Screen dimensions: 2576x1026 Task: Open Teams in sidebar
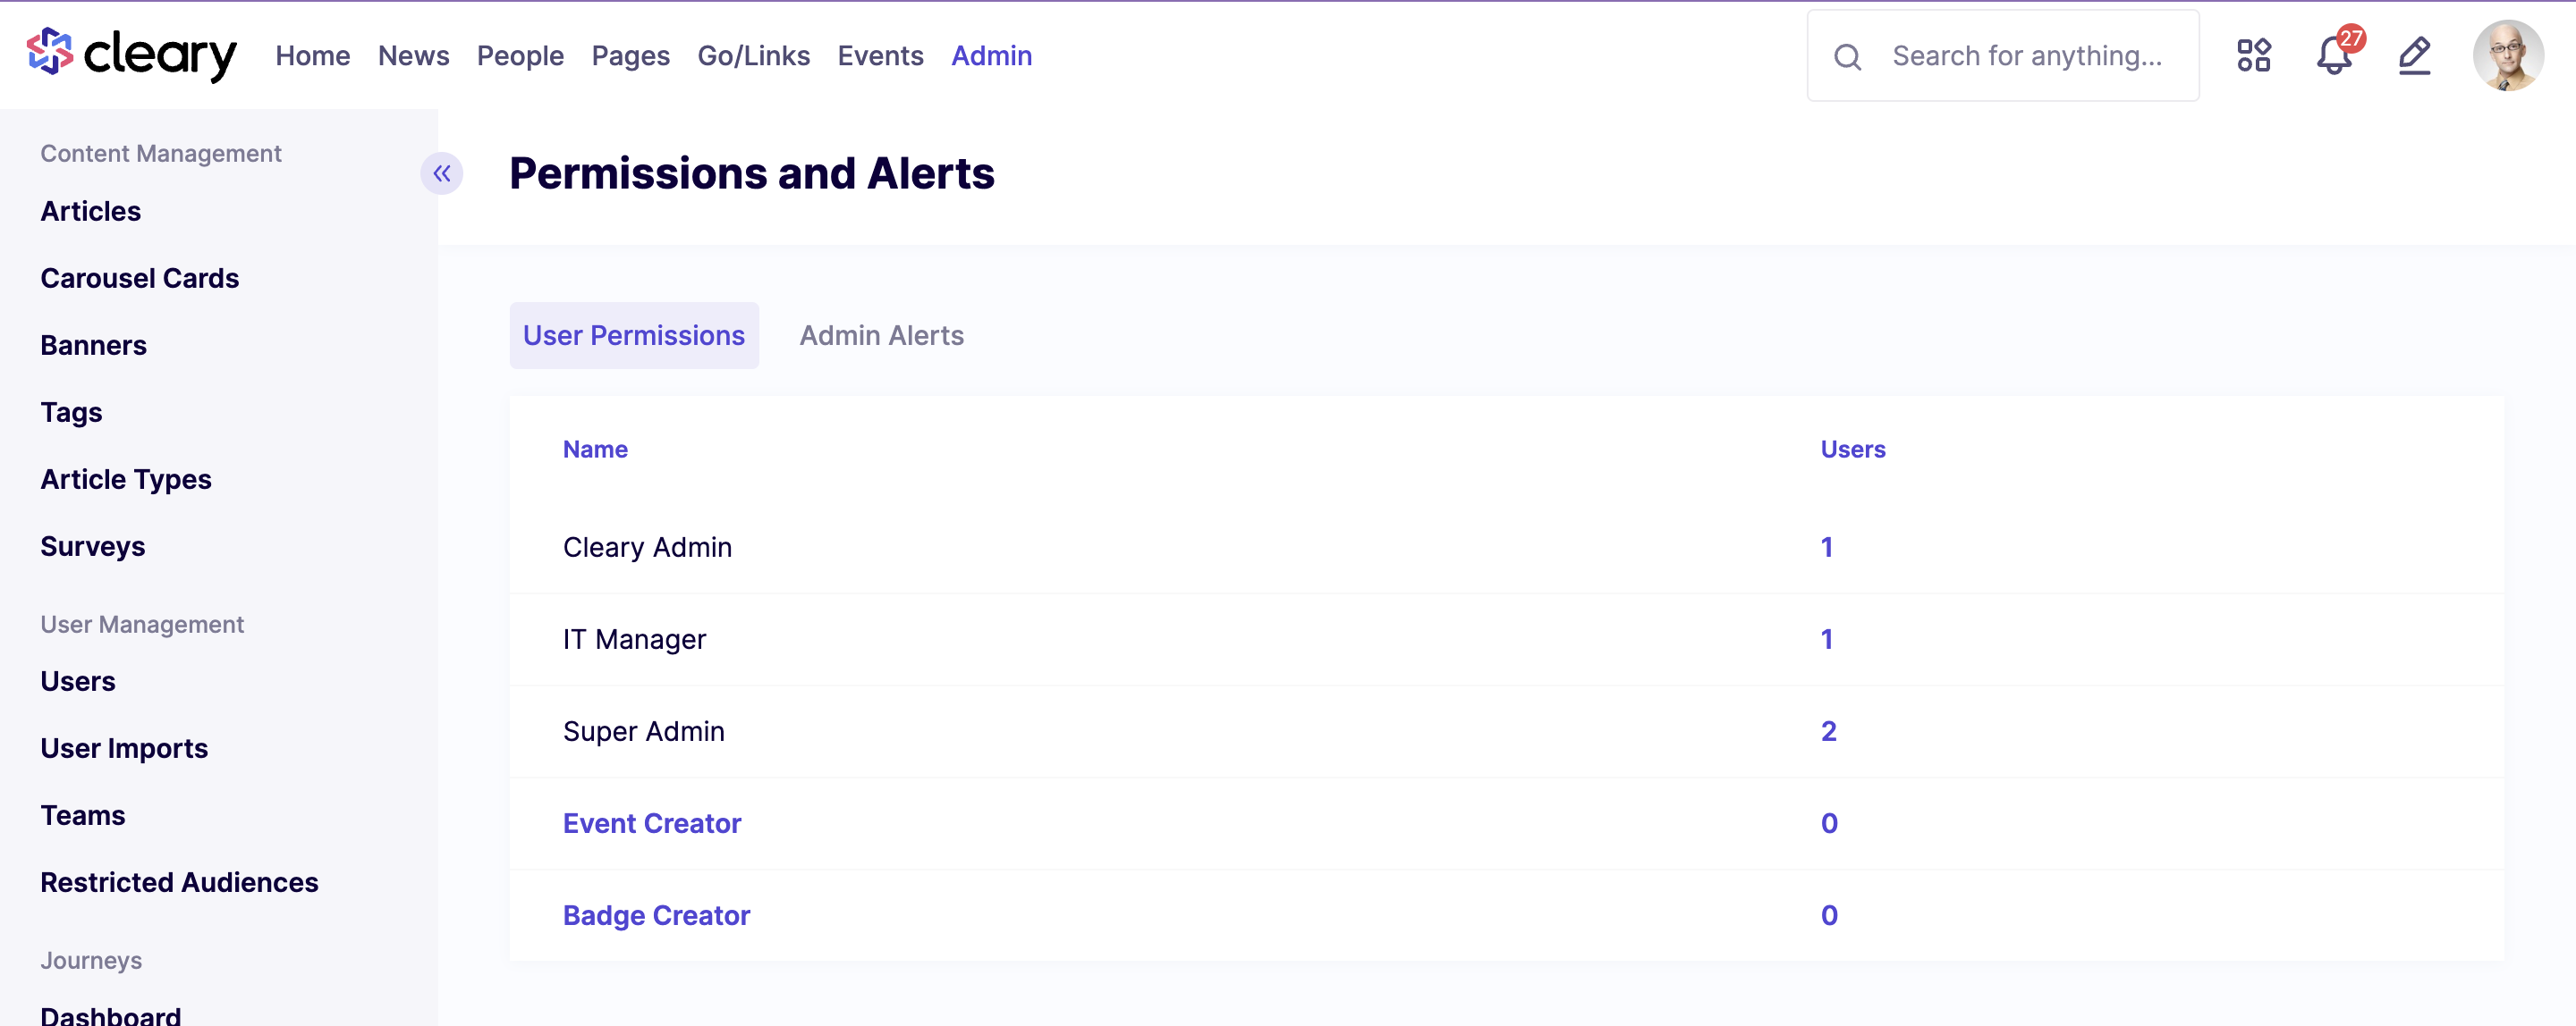pos(83,815)
